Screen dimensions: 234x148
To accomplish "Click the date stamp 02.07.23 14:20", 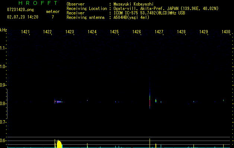I will click(23, 17).
